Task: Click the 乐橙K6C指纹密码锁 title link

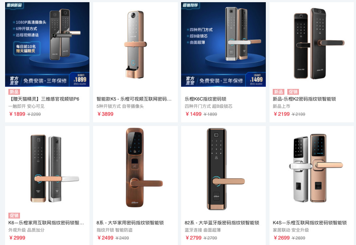Action: click(x=205, y=99)
